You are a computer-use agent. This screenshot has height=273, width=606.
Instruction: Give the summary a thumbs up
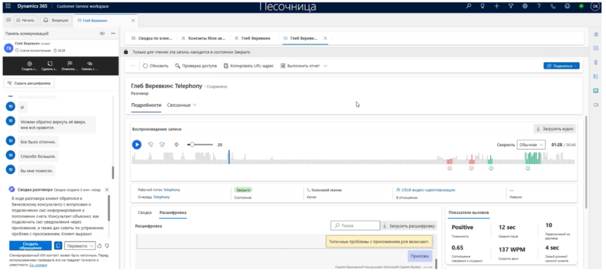(99, 245)
